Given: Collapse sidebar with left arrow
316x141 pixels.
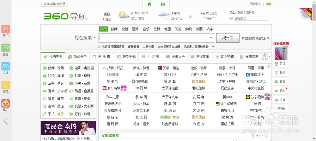Looking at the screenshot, I should click(6, 121).
